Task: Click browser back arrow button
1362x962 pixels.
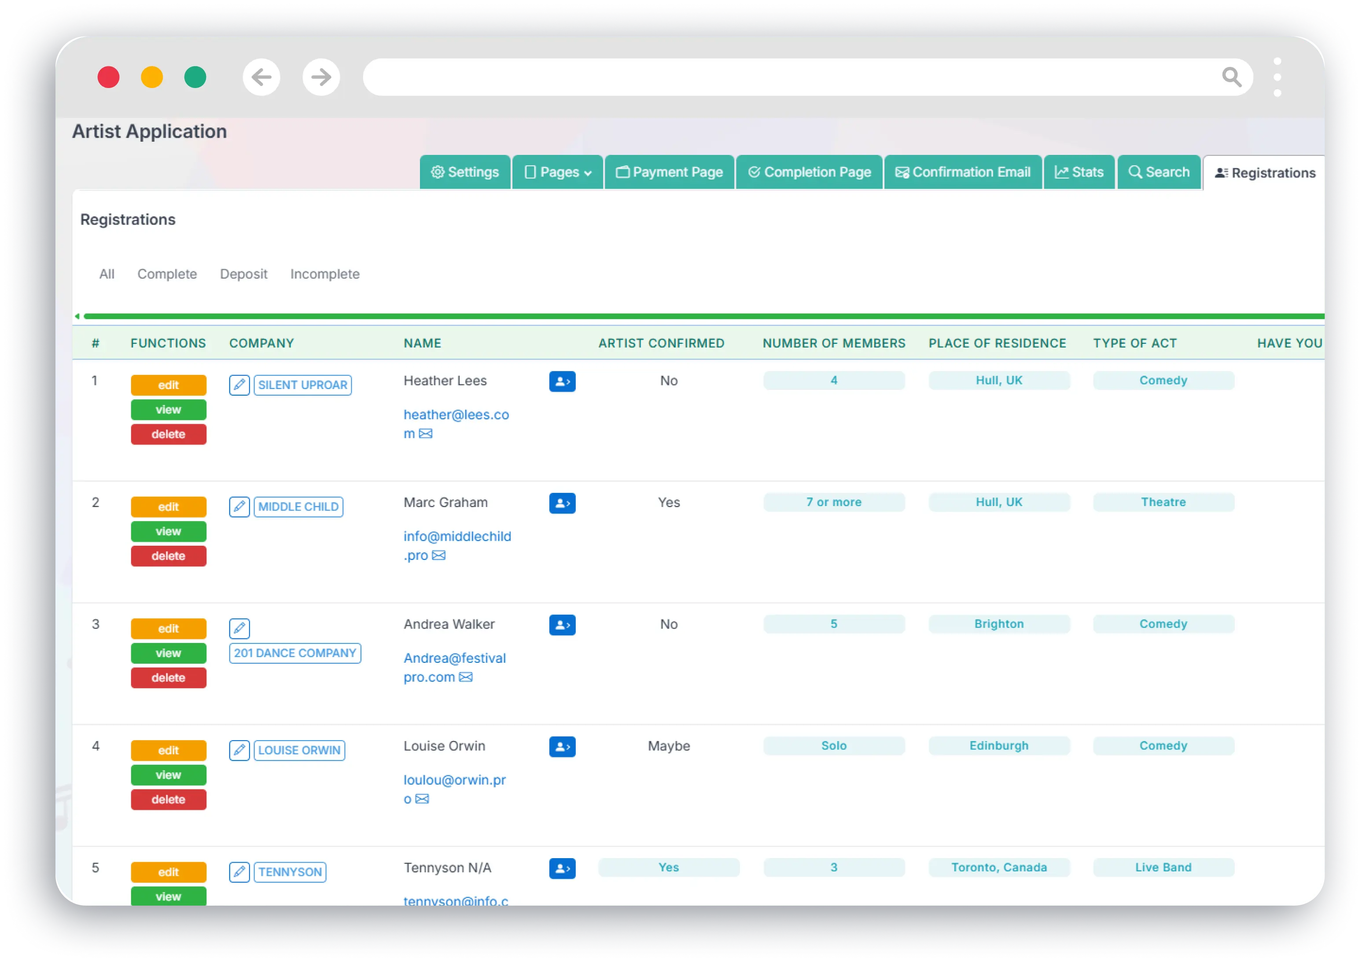Action: (261, 77)
